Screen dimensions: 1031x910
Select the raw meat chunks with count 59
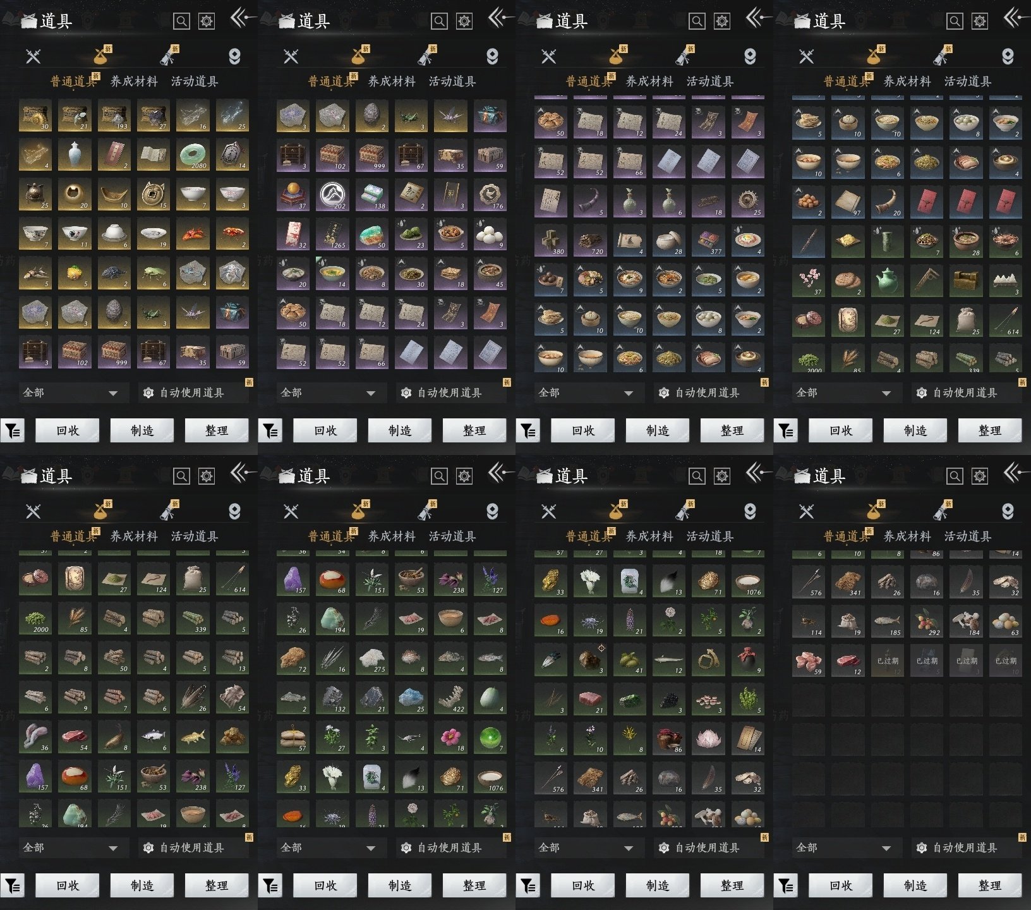pos(809,660)
